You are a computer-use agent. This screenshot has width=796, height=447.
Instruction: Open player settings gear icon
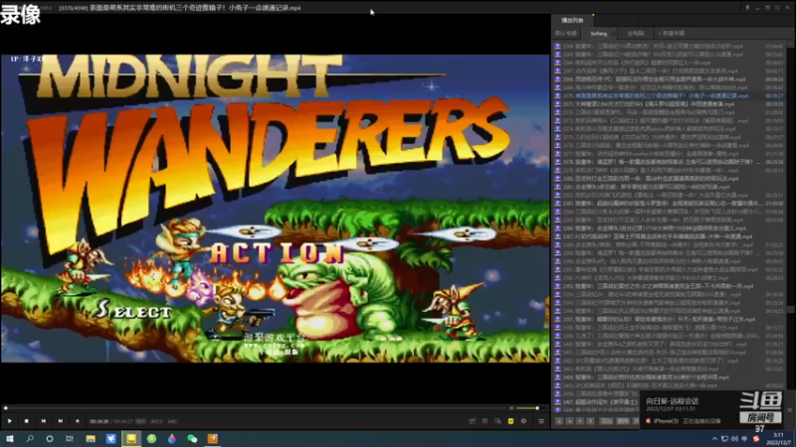click(524, 421)
